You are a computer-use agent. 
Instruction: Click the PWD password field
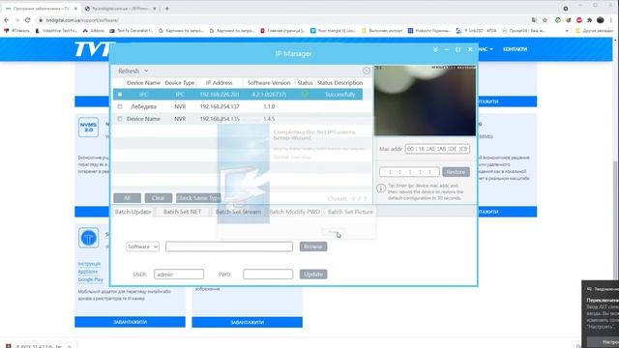pyautogui.click(x=268, y=275)
